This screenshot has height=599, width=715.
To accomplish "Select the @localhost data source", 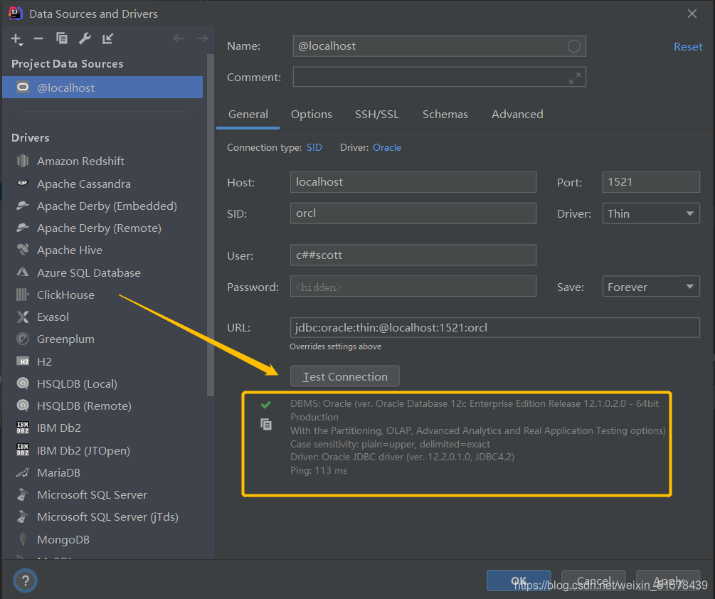I will 102,88.
